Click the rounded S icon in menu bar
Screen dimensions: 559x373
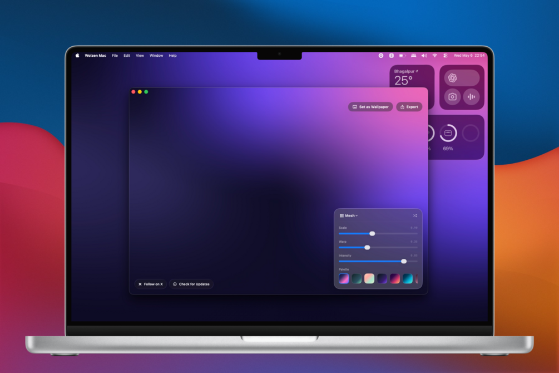392,55
